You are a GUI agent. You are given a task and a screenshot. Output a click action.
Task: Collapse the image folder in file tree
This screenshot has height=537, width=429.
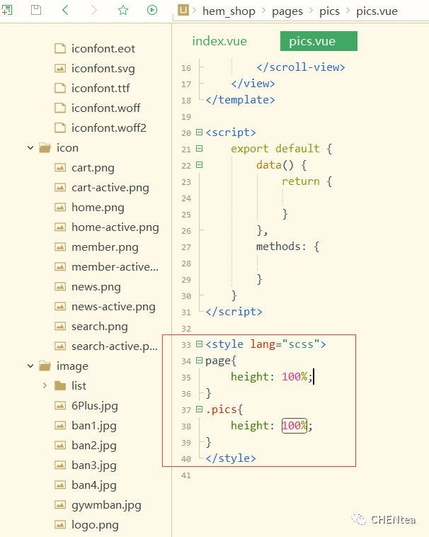point(30,366)
